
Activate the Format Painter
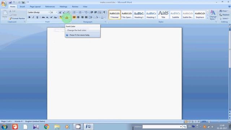[17, 18]
